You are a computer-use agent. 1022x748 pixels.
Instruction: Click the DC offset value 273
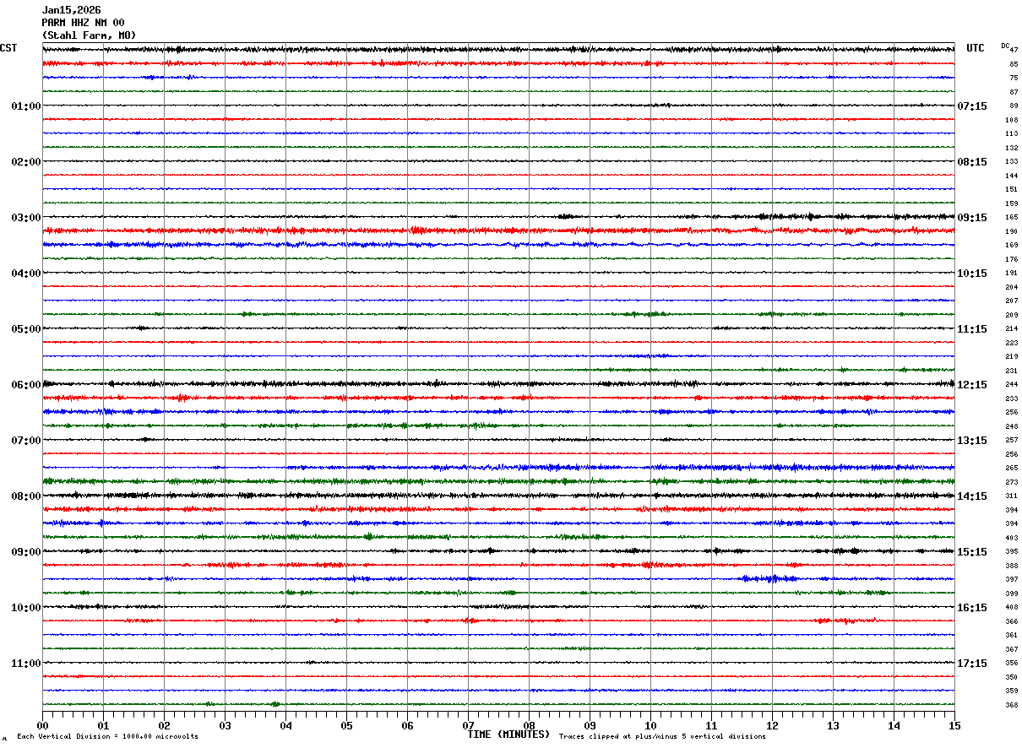tap(1012, 483)
